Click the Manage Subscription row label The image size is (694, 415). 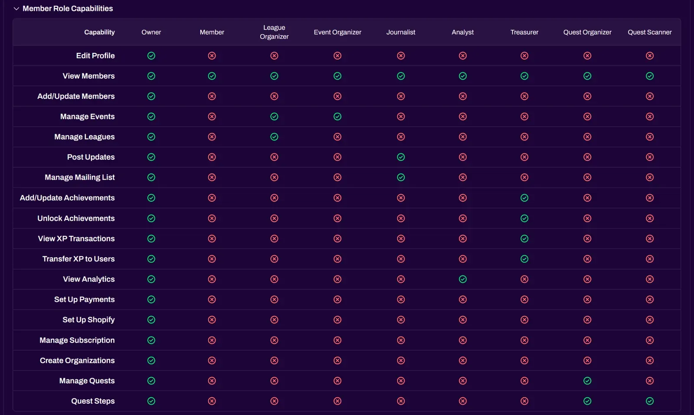(x=77, y=340)
